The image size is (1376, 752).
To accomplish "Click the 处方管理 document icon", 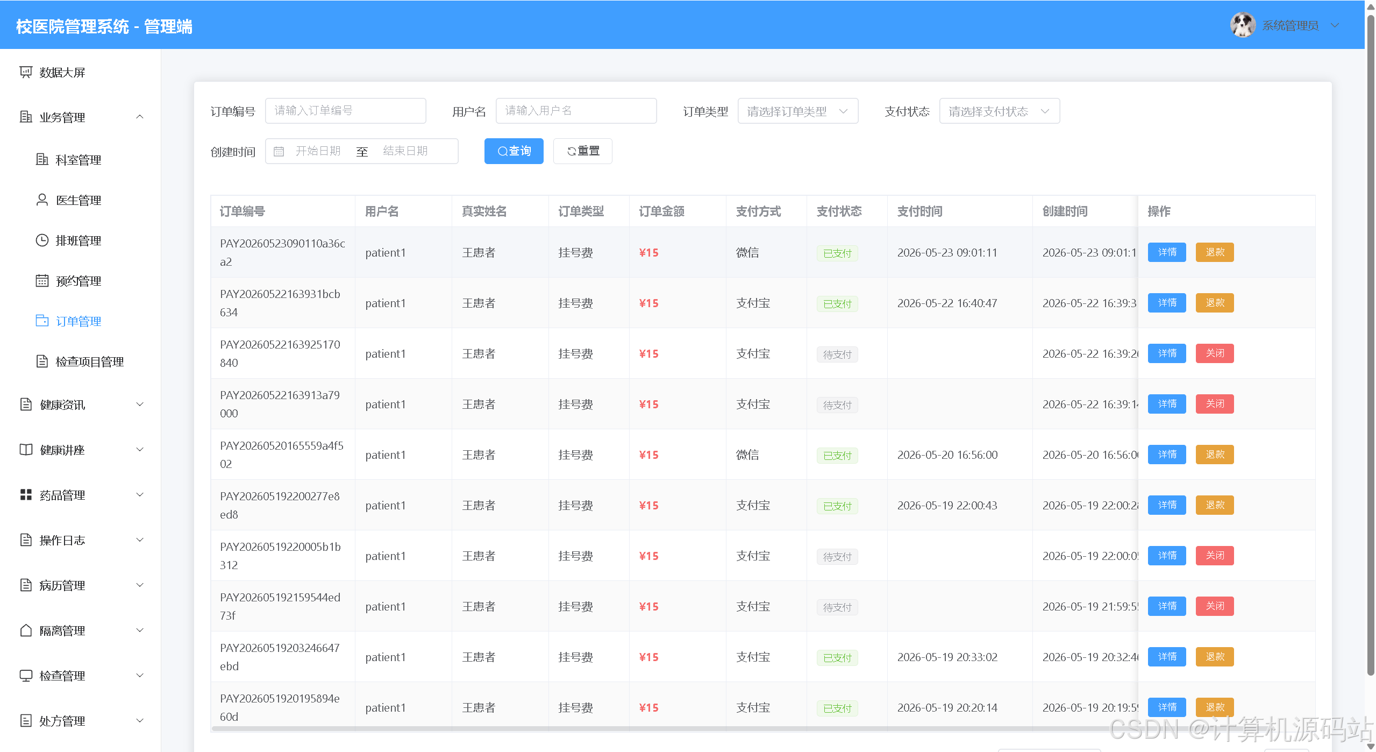I will (26, 720).
